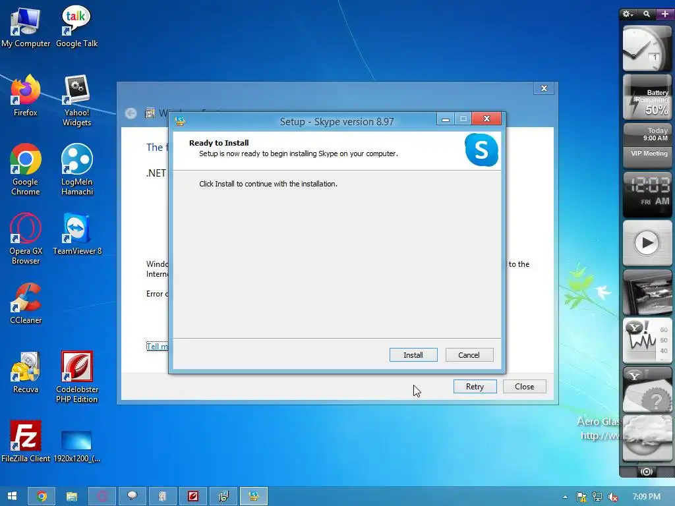
Task: Open the Yahoo! Widgets desktop shortcut
Action: [76, 101]
